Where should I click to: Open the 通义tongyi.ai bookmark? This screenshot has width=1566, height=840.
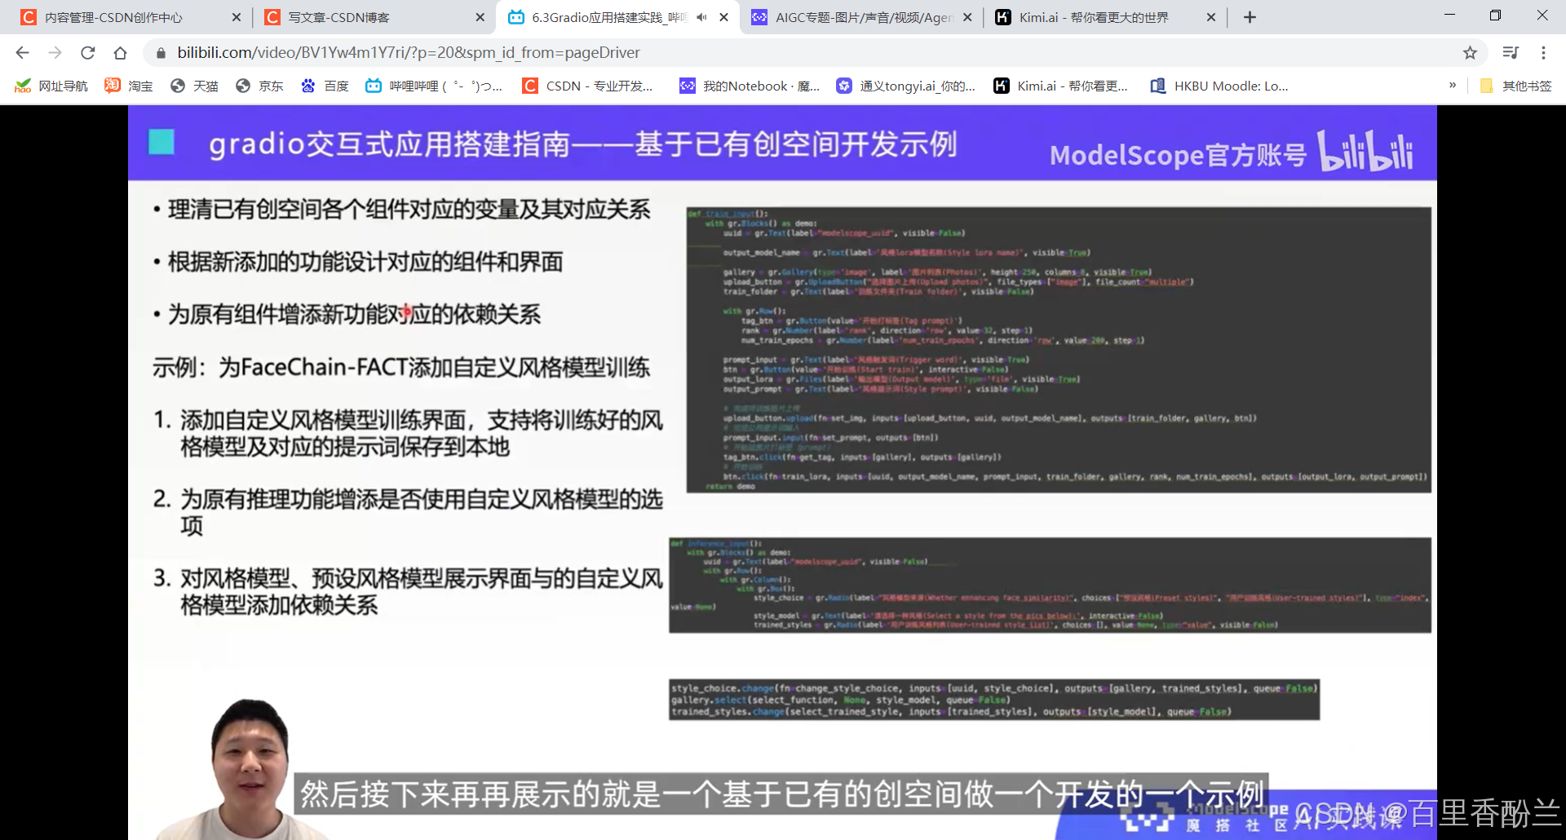point(906,86)
